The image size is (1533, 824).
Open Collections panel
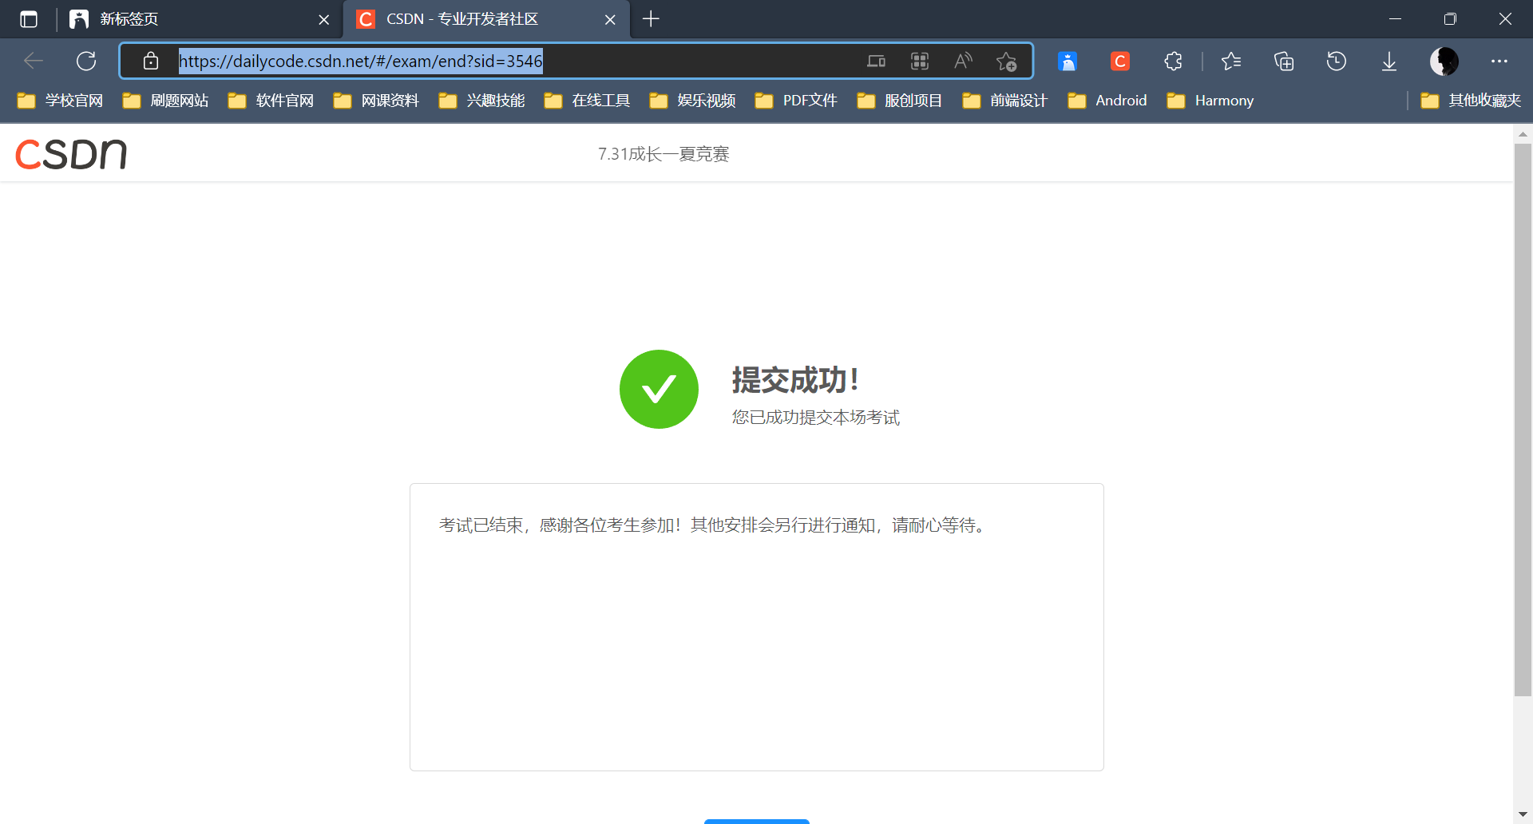click(x=1284, y=61)
